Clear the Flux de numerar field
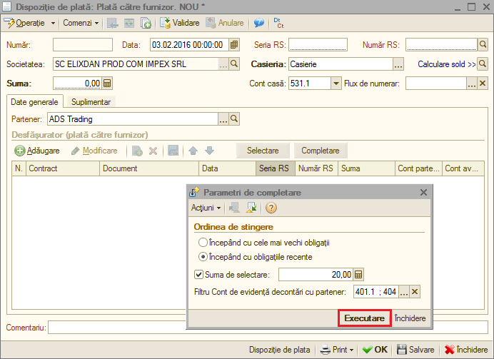 pos(483,84)
